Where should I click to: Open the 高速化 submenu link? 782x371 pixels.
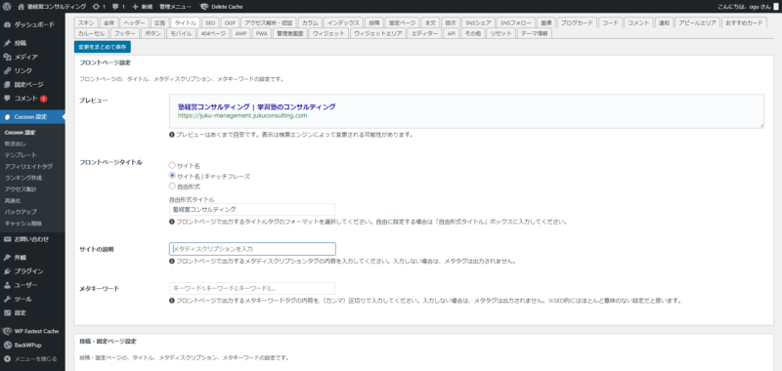pos(13,201)
